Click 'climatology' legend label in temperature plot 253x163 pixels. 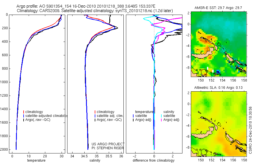pos(34,112)
